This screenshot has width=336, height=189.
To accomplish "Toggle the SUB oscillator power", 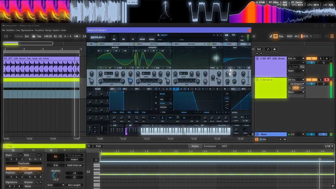I will [x=88, y=44].
